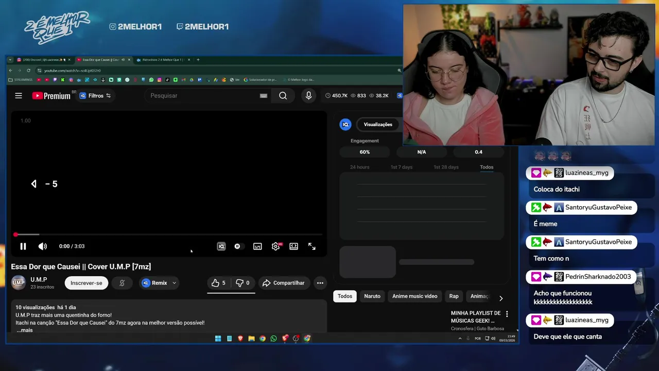Open the STREAMINGS bookmarks folder
This screenshot has width=659, height=371.
(x=21, y=80)
